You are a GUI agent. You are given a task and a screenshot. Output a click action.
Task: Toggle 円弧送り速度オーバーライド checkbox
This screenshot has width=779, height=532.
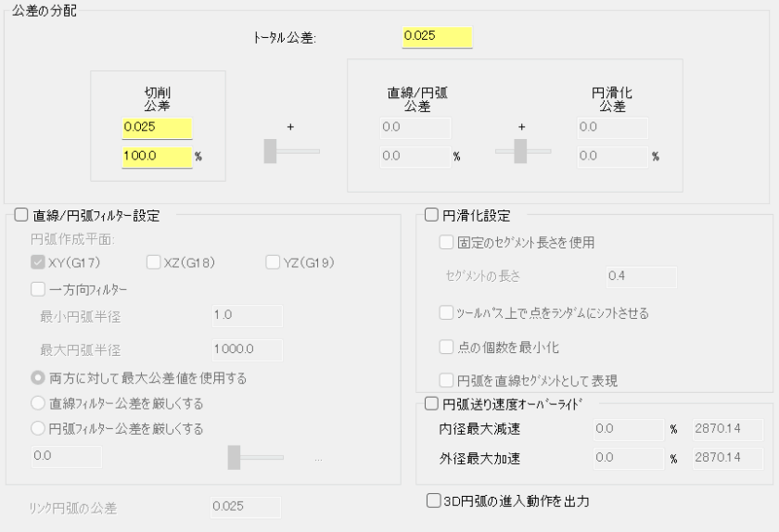point(430,403)
